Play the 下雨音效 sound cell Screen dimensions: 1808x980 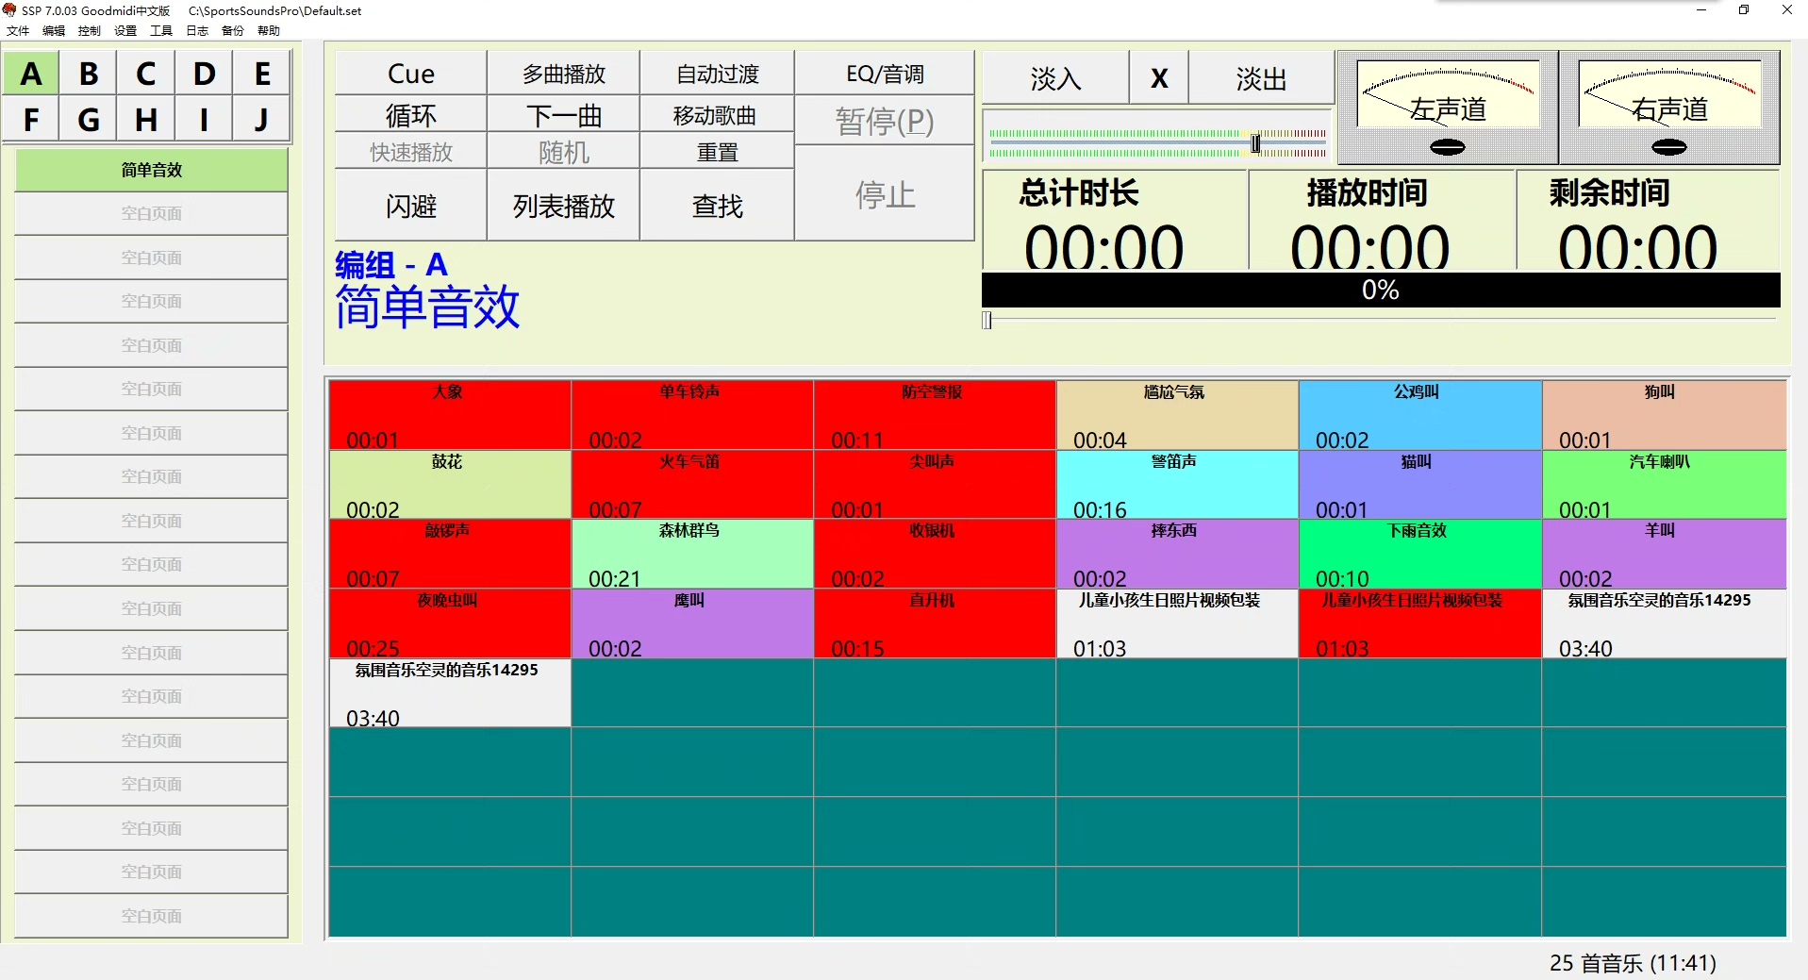[1420, 554]
